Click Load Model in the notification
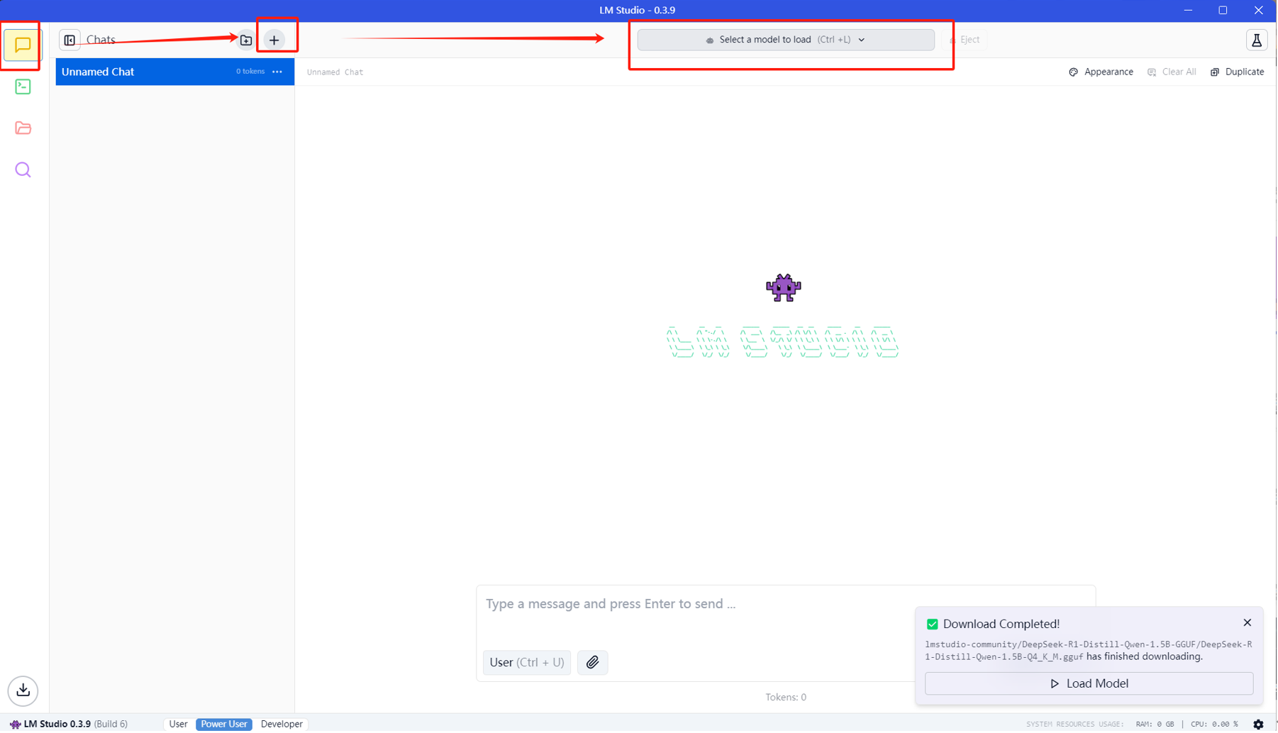The height and width of the screenshot is (733, 1278). coord(1090,685)
